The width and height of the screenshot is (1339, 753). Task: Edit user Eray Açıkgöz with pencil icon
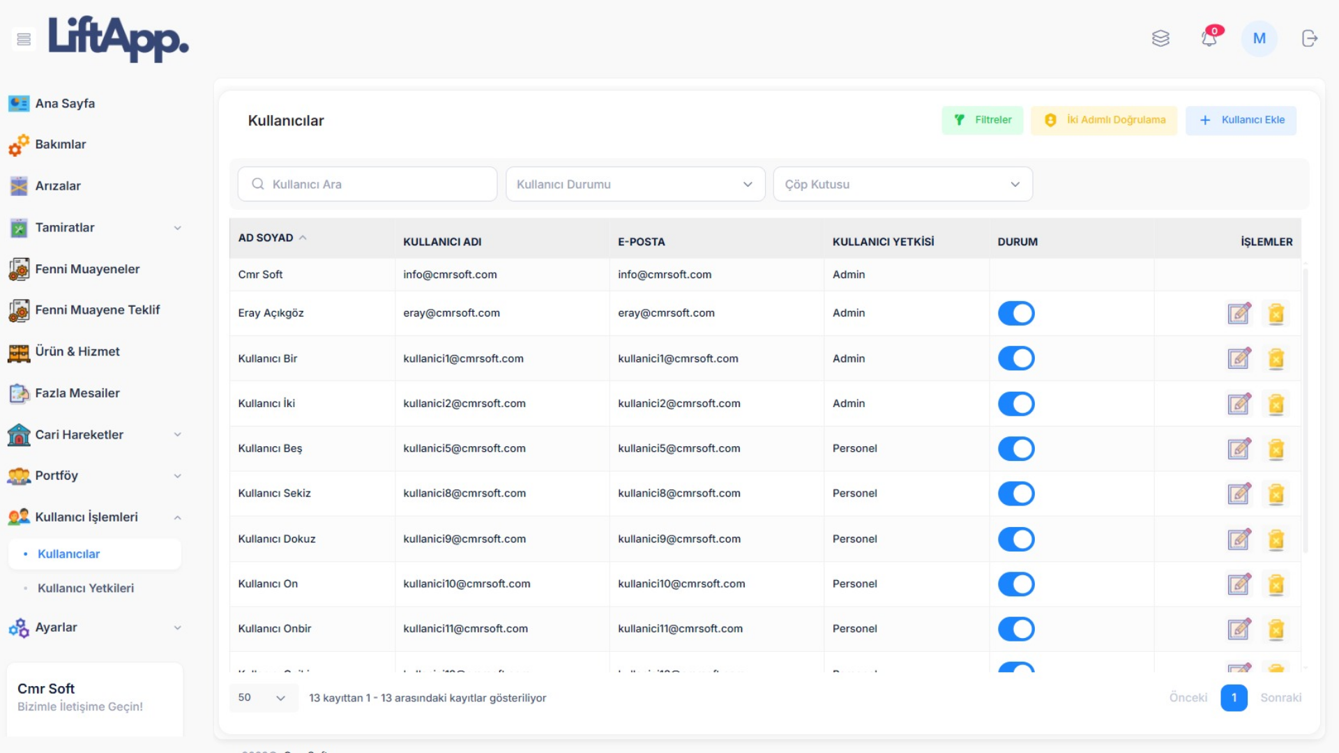1239,314
